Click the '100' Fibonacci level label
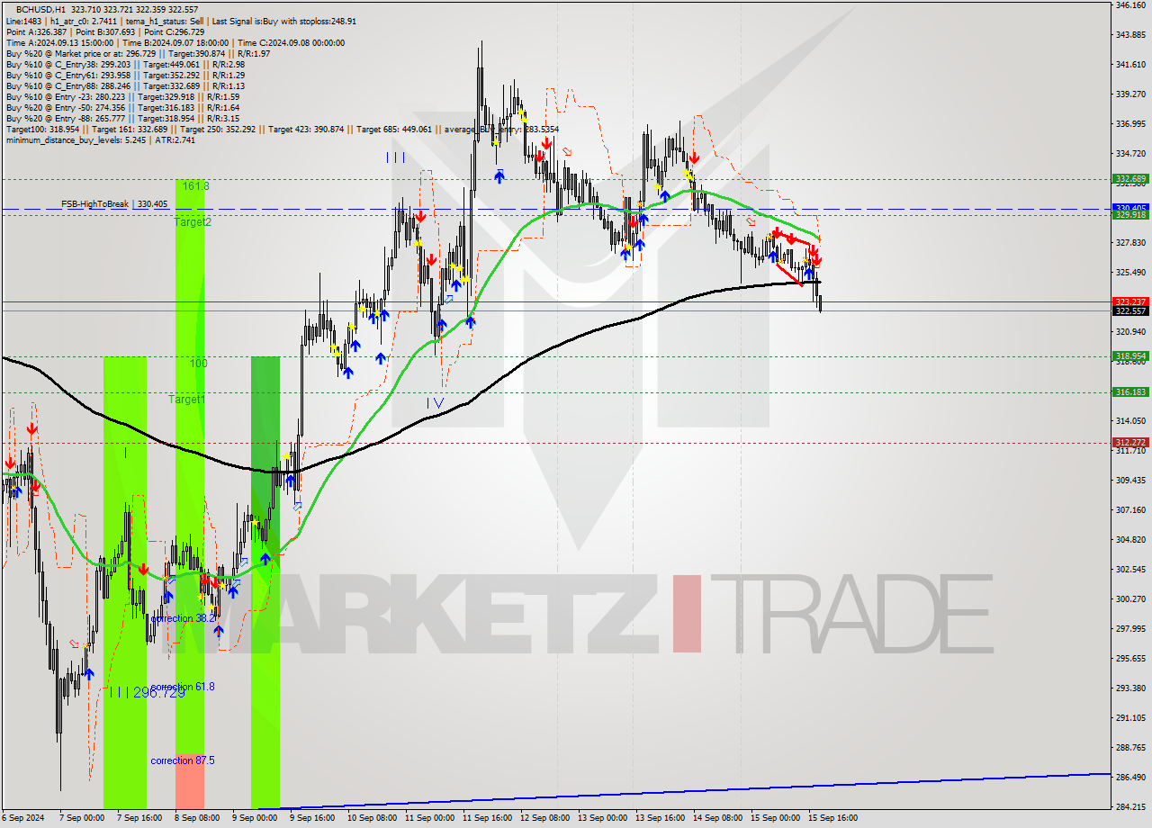Viewport: 1152px width, 828px height. [199, 363]
